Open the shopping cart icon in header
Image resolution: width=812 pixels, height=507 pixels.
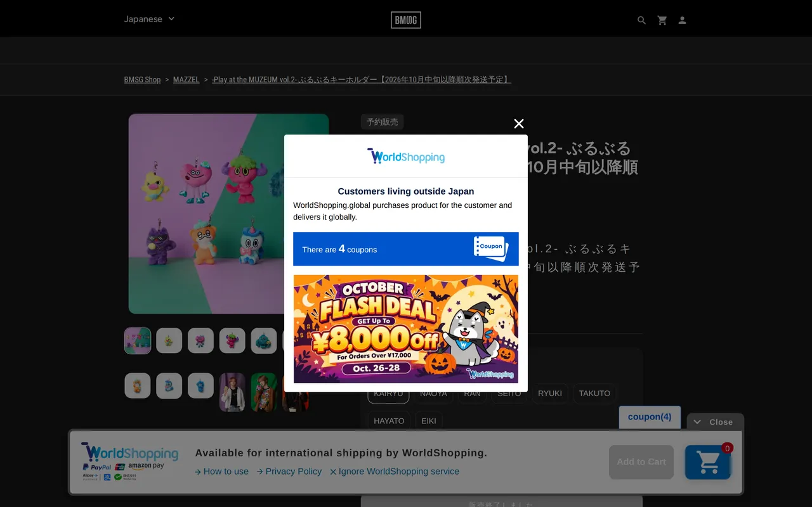662,20
